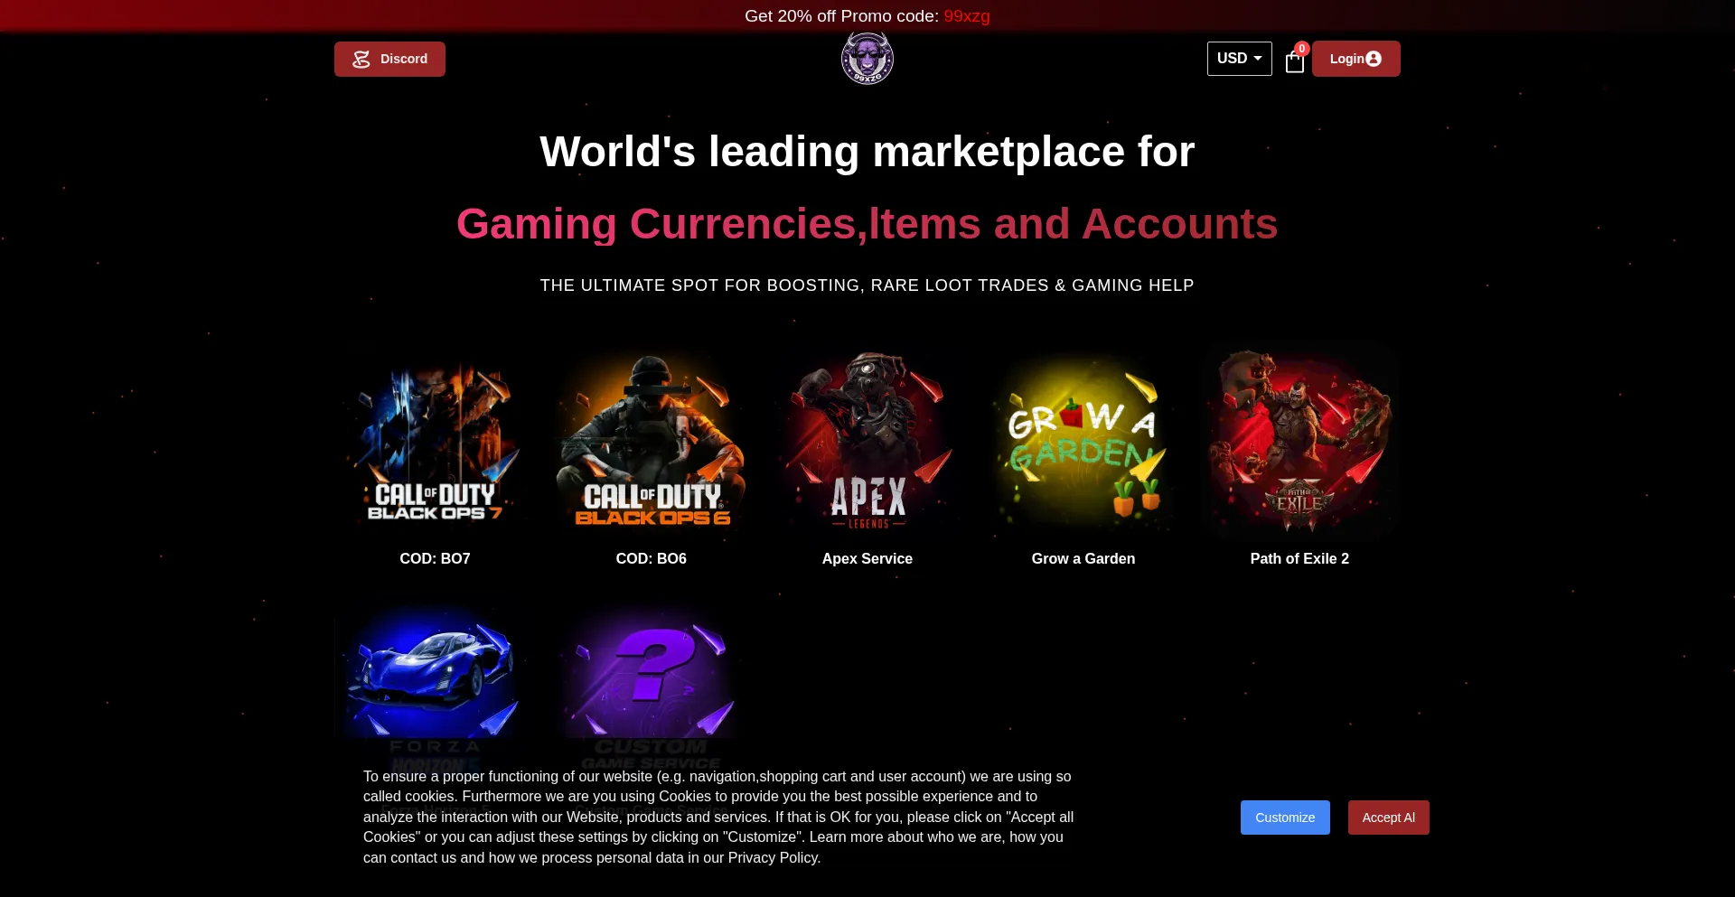Click the COD: BO6 label link
1735x897 pixels.
click(x=651, y=559)
